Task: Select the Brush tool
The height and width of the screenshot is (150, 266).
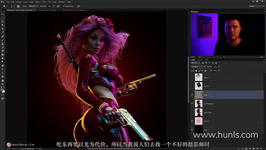Action: click(2, 40)
